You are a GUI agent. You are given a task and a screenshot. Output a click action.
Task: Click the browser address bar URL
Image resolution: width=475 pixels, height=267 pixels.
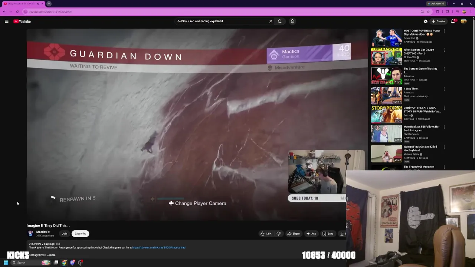(50, 11)
